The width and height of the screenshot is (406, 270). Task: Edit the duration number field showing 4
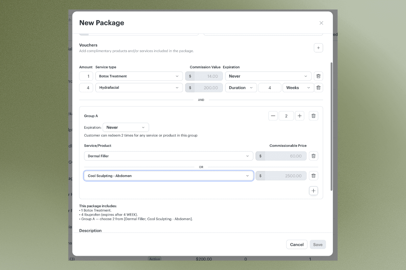click(270, 88)
